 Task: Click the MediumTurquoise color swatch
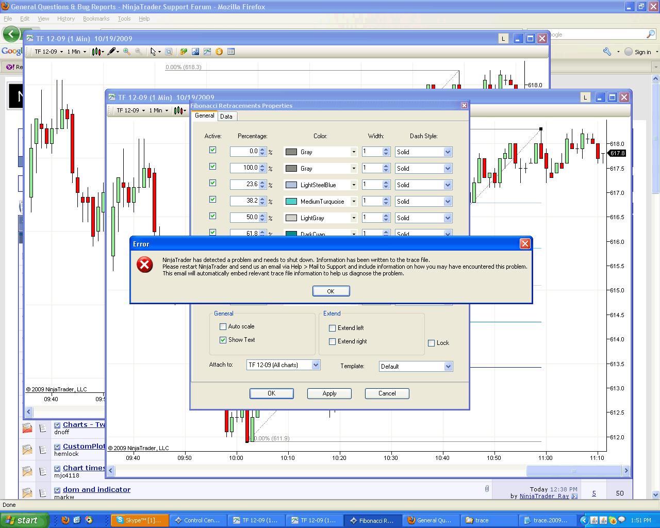(291, 202)
